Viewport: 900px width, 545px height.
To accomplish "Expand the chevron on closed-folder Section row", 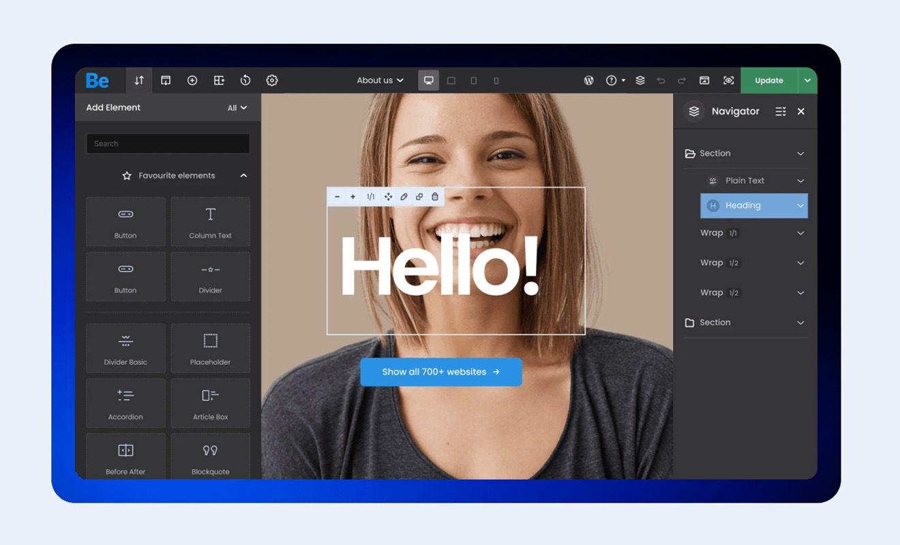I will click(x=800, y=322).
